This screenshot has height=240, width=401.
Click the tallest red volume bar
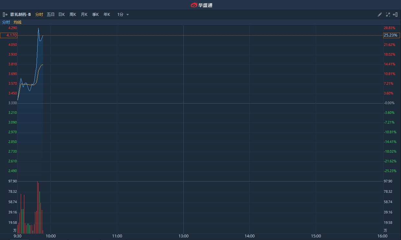click(37, 207)
